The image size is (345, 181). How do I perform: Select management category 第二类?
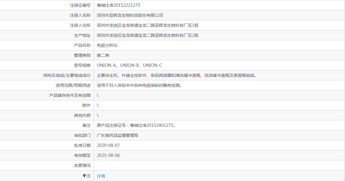[103, 55]
